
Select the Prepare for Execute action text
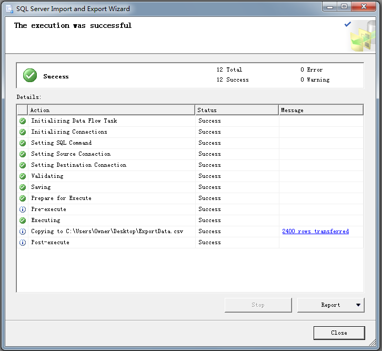(62, 198)
